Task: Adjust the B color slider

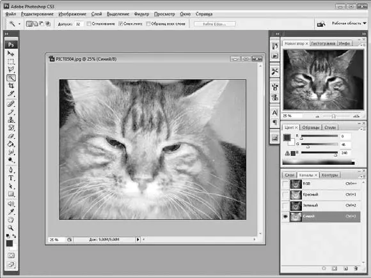Action: [336, 155]
